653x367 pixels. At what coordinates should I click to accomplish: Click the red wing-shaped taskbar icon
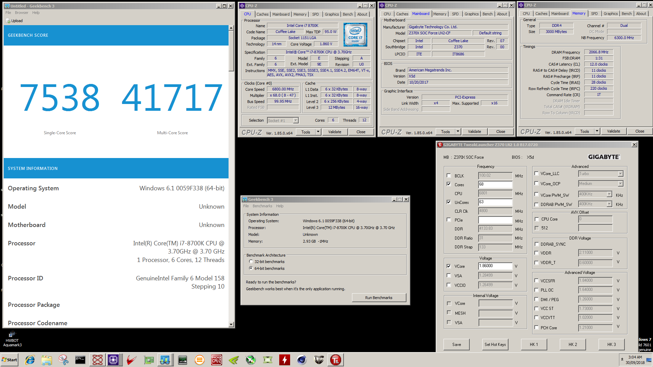[x=132, y=360]
